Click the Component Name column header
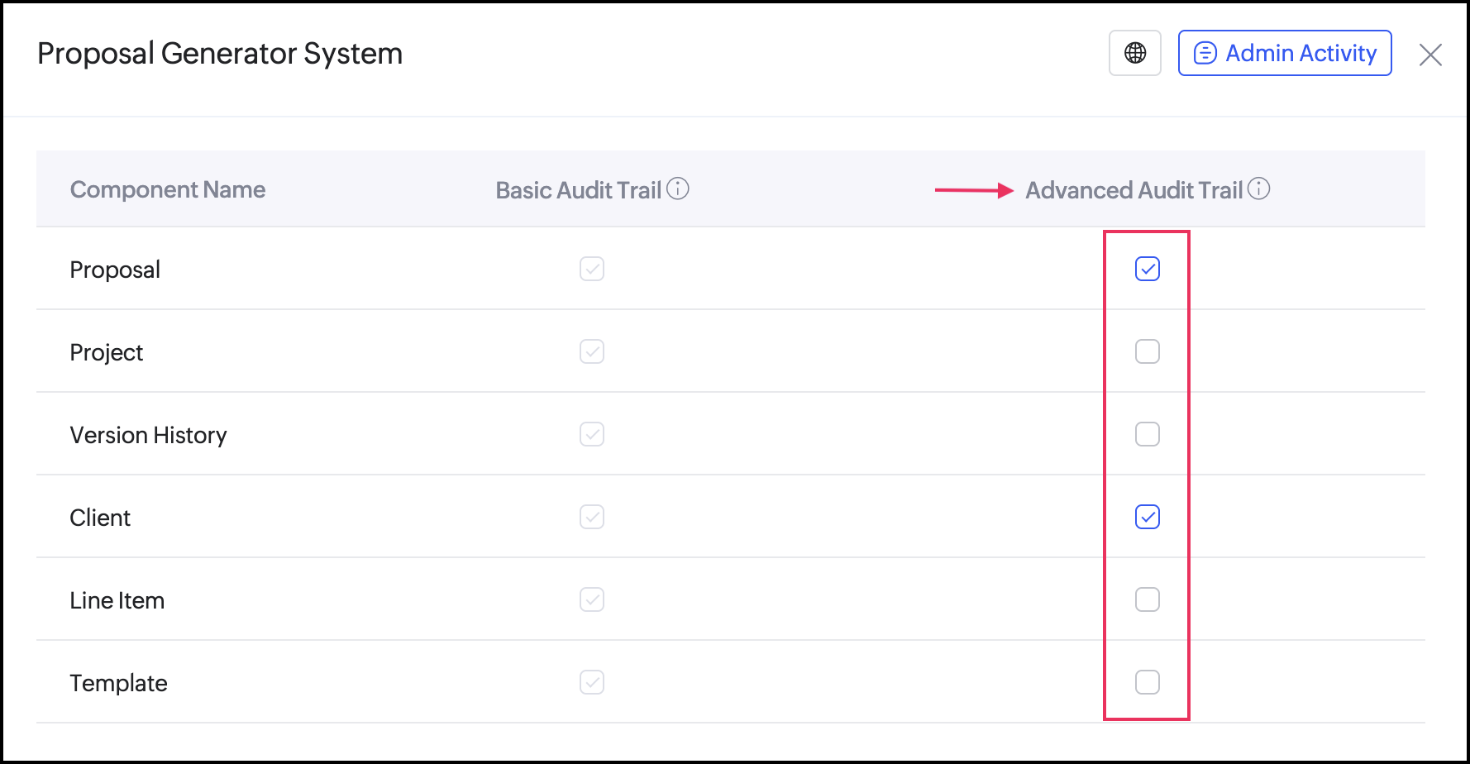This screenshot has height=764, width=1470. (168, 189)
